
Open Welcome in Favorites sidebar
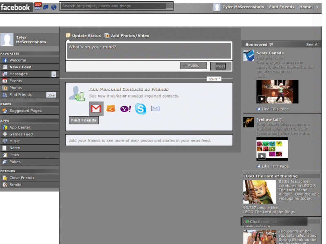pos(30,60)
